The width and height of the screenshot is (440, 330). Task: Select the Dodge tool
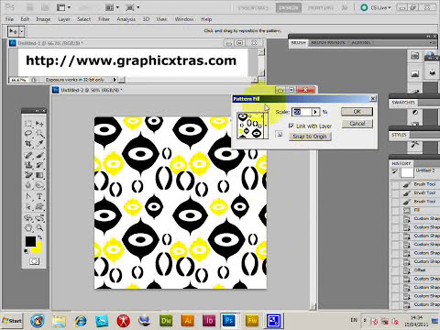coord(39,185)
